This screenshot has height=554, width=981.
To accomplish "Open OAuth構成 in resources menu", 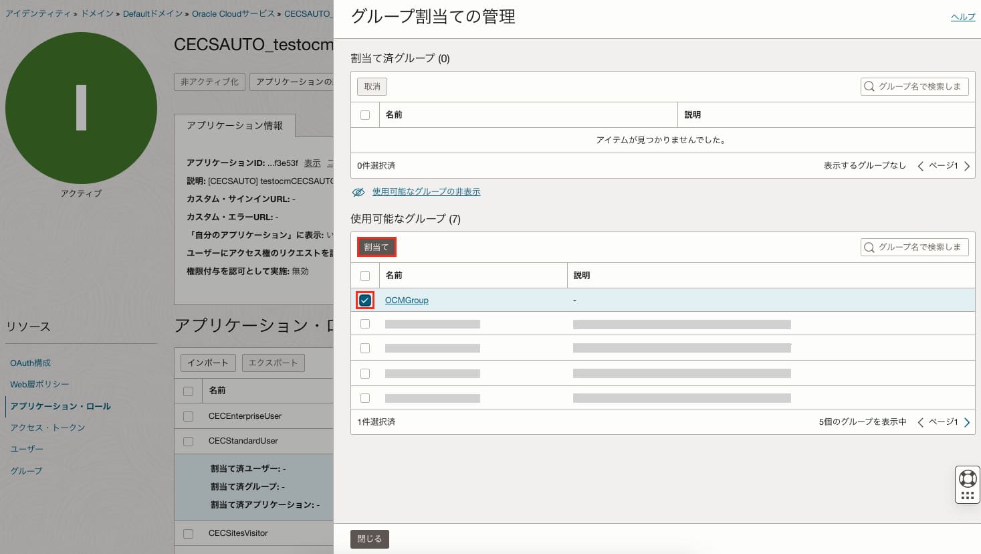I will tap(30, 363).
